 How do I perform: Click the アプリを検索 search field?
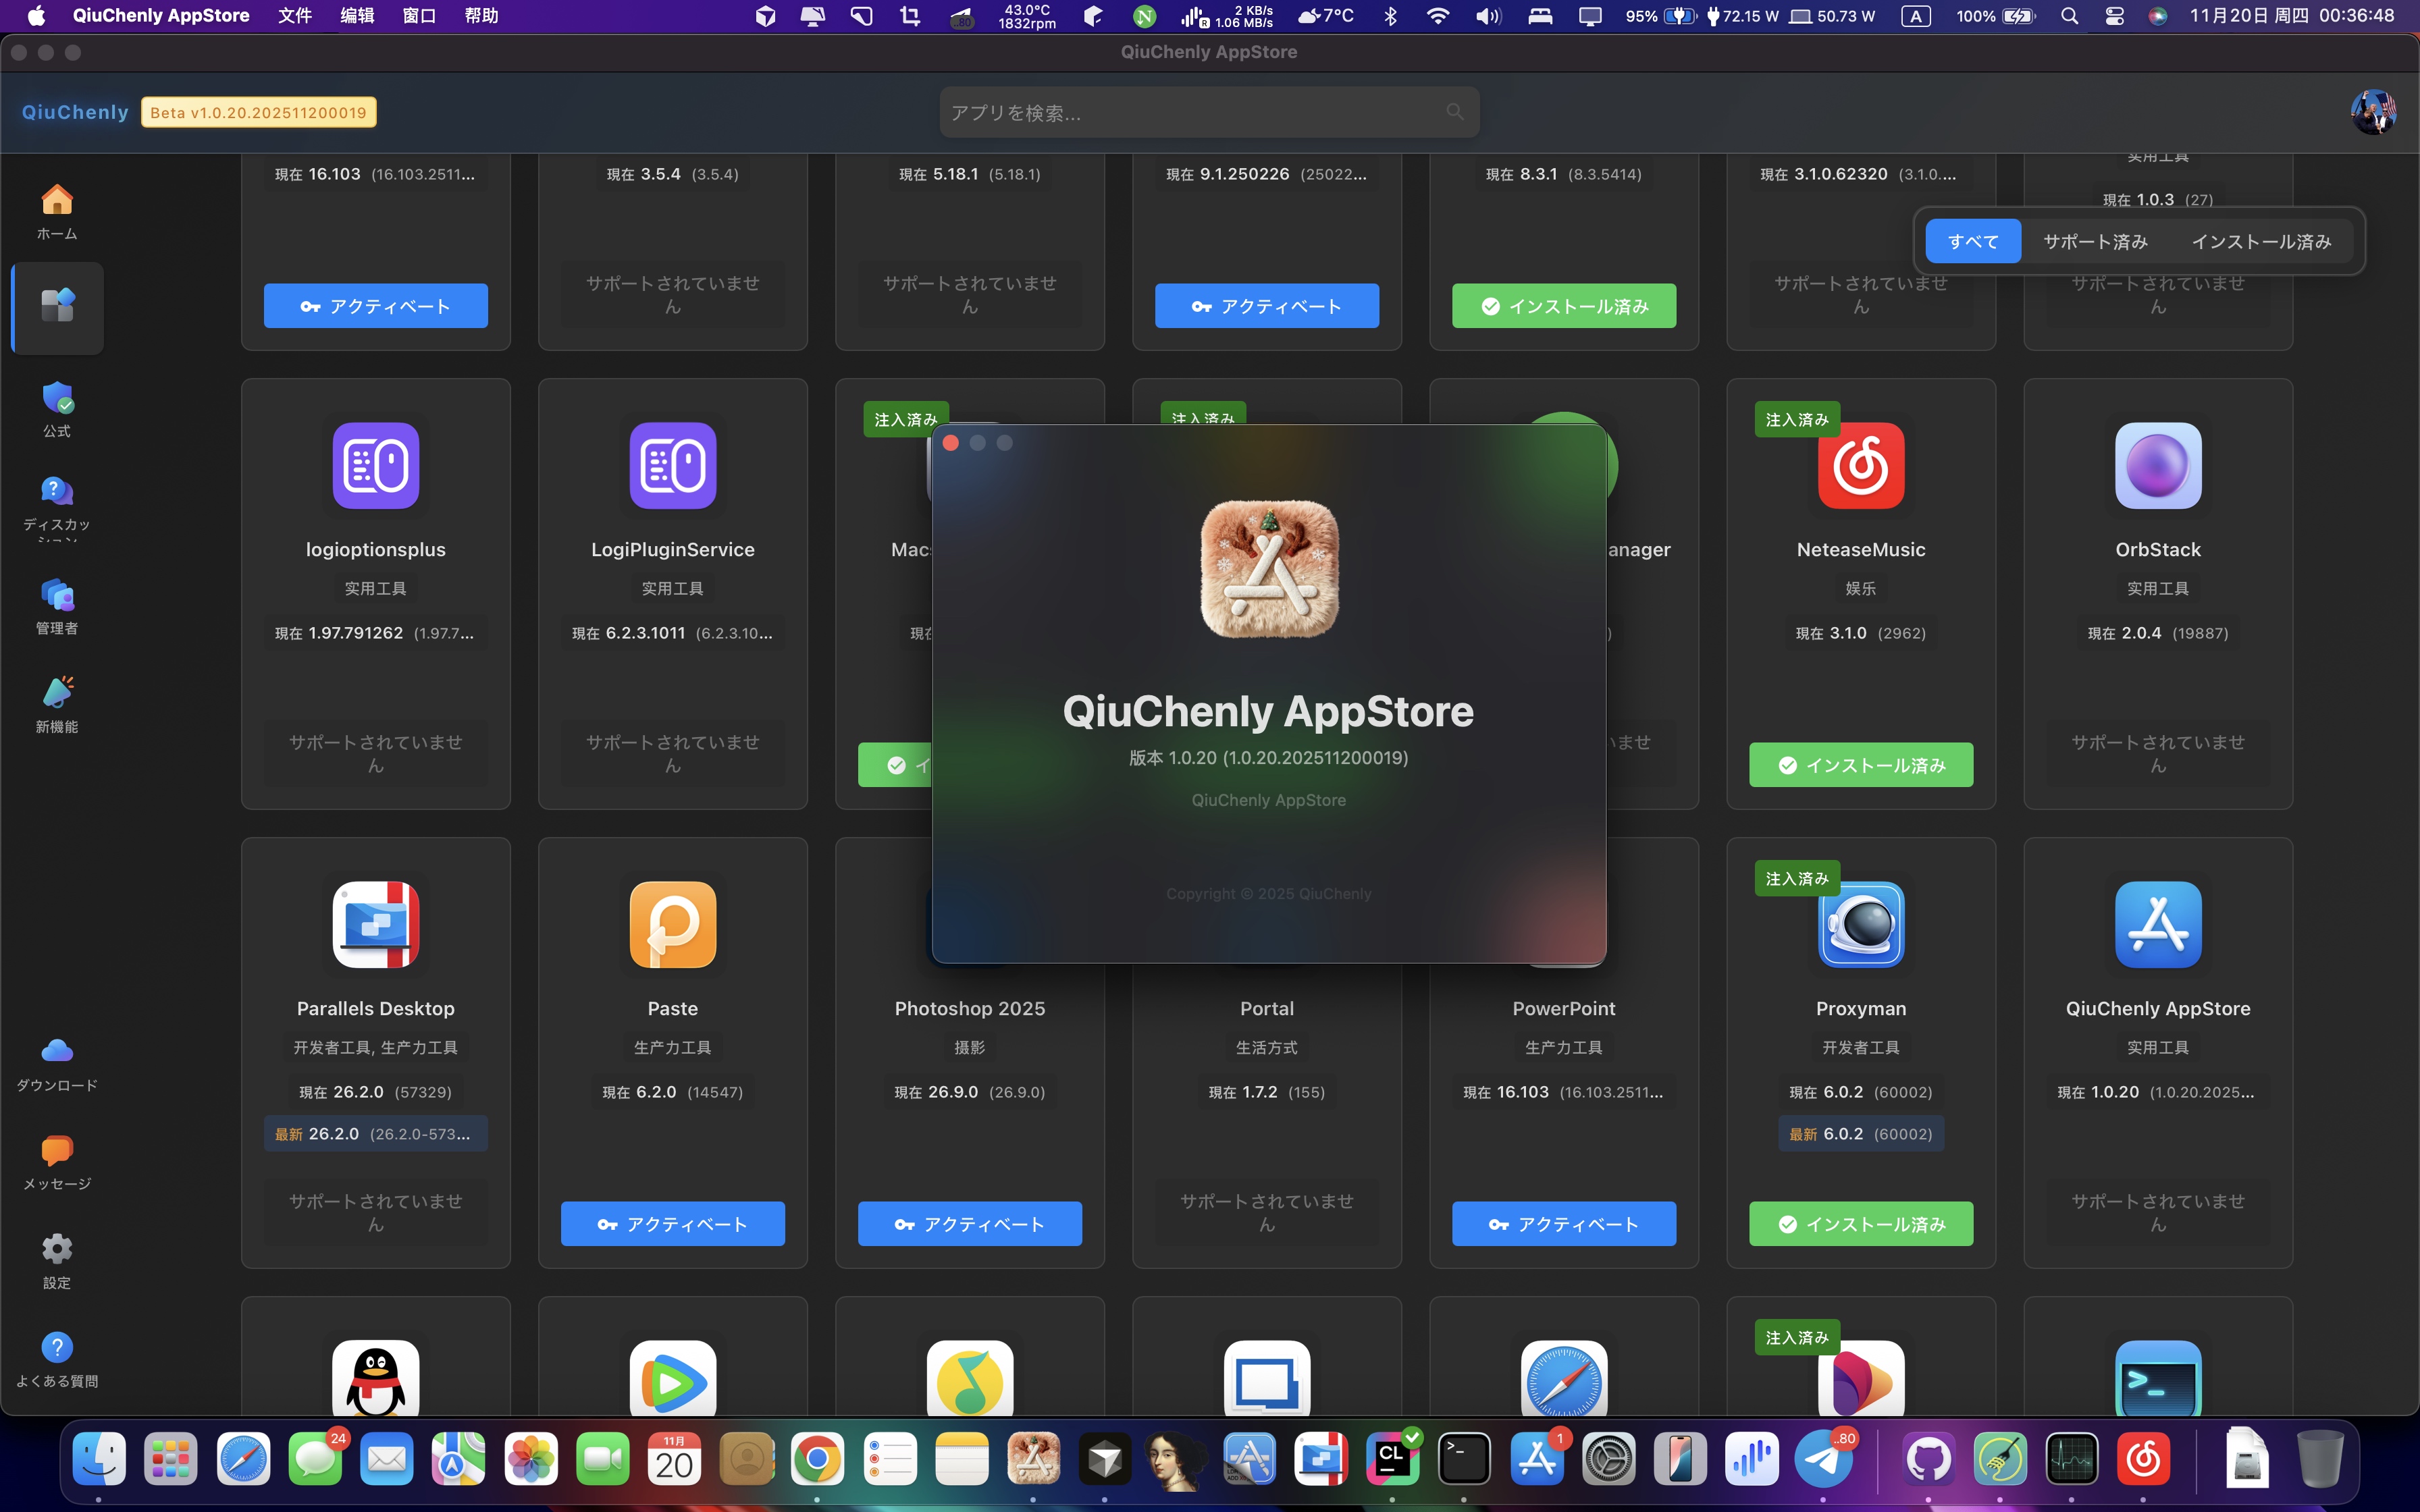(1208, 112)
